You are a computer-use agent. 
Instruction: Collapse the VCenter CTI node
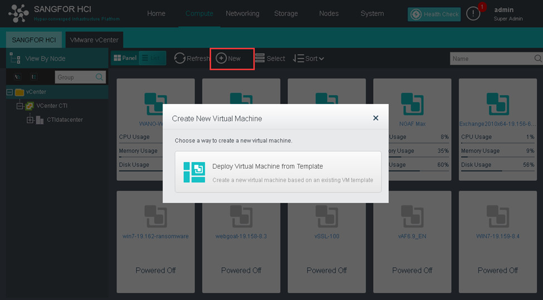(x=19, y=106)
